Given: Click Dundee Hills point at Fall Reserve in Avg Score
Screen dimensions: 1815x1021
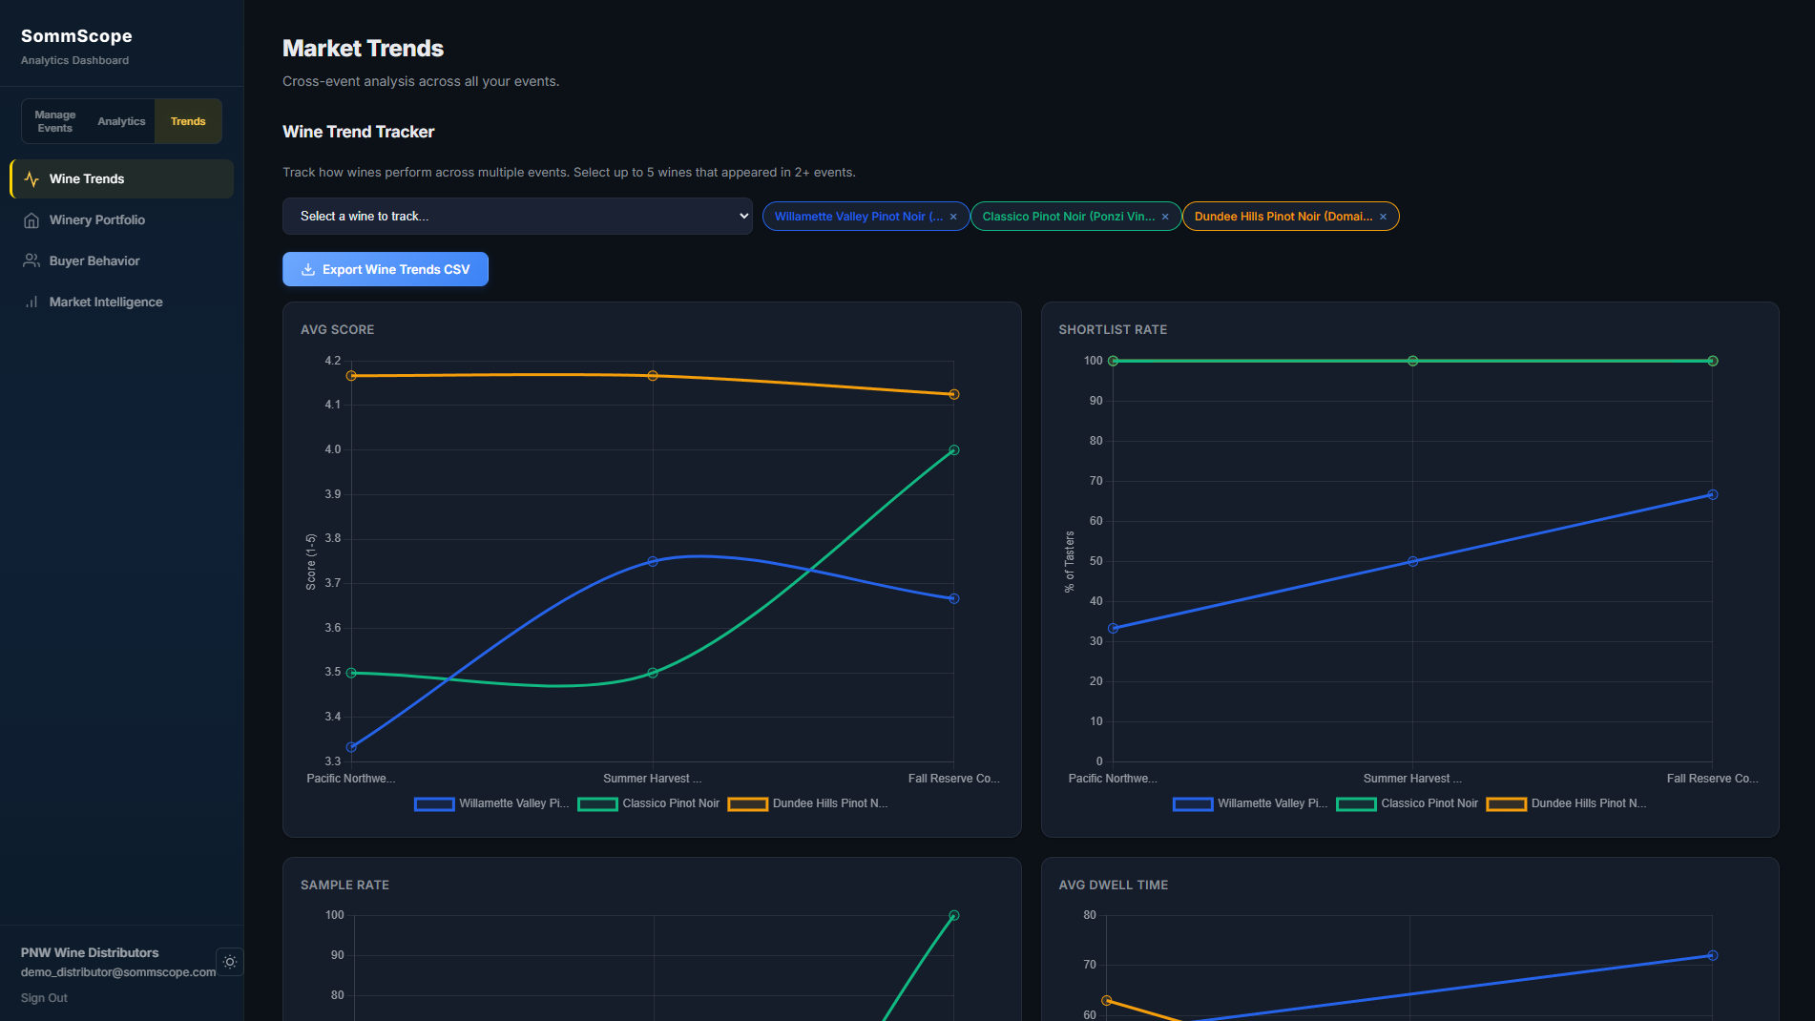Looking at the screenshot, I should tap(954, 394).
